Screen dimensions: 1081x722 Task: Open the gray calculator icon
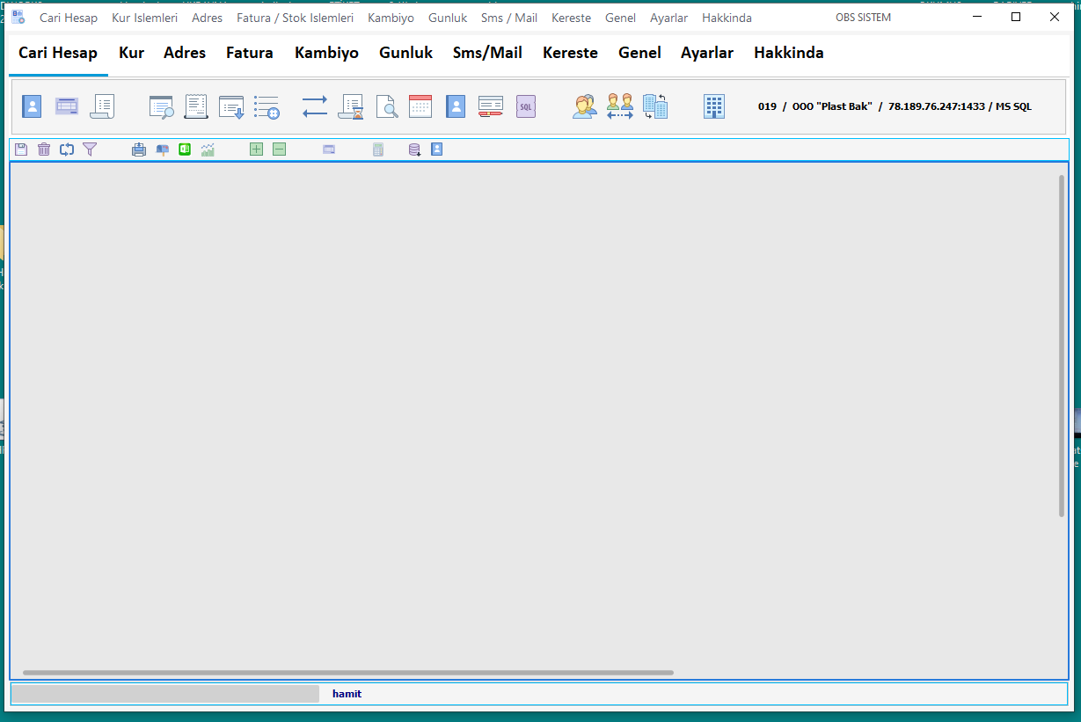(378, 150)
